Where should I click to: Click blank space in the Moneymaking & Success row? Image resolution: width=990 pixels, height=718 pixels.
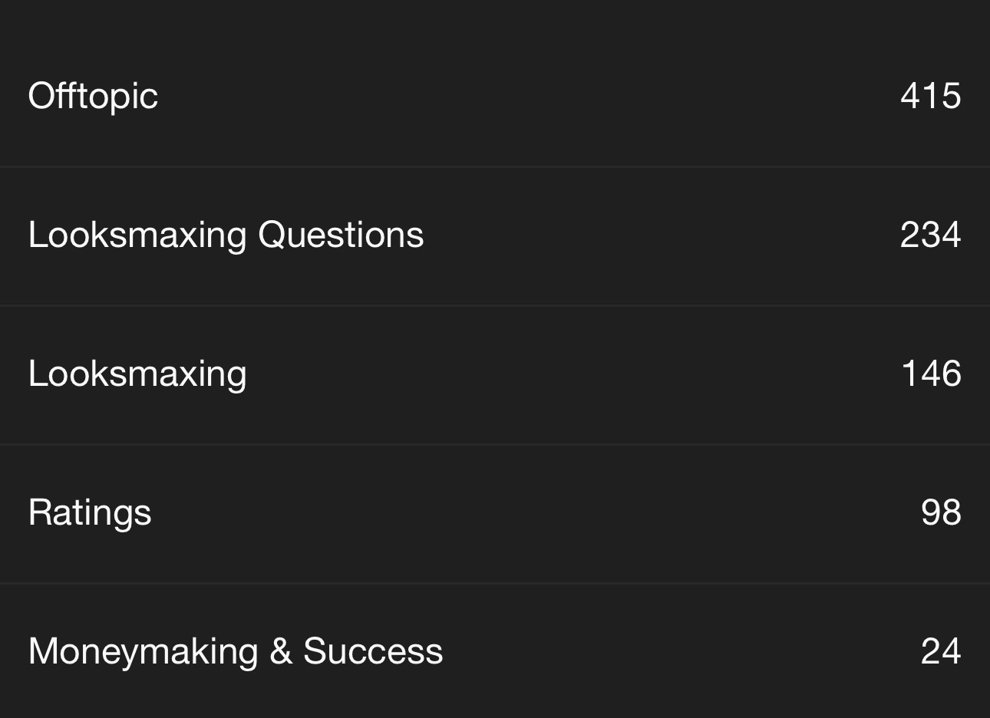click(x=675, y=651)
